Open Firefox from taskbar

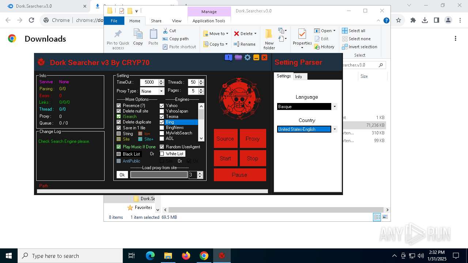pyautogui.click(x=186, y=256)
